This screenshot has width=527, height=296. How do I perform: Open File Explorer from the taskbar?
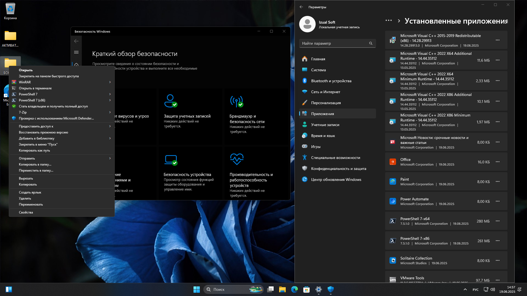282,289
